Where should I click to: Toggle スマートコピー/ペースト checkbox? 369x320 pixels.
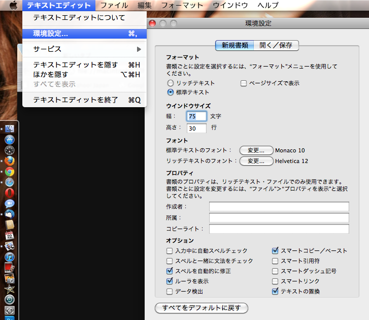coord(275,251)
